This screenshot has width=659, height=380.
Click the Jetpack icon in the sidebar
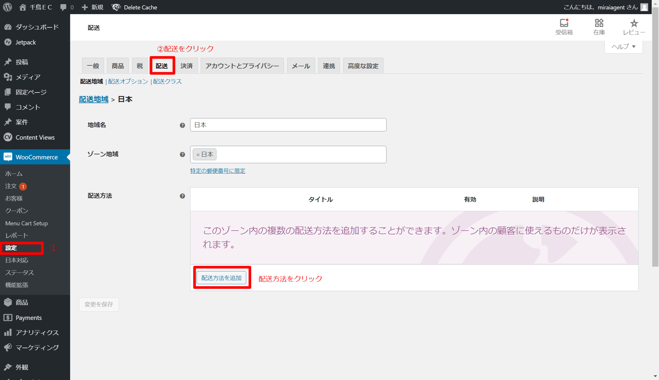pos(8,42)
